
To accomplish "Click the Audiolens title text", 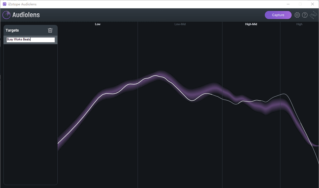I will 26,15.
